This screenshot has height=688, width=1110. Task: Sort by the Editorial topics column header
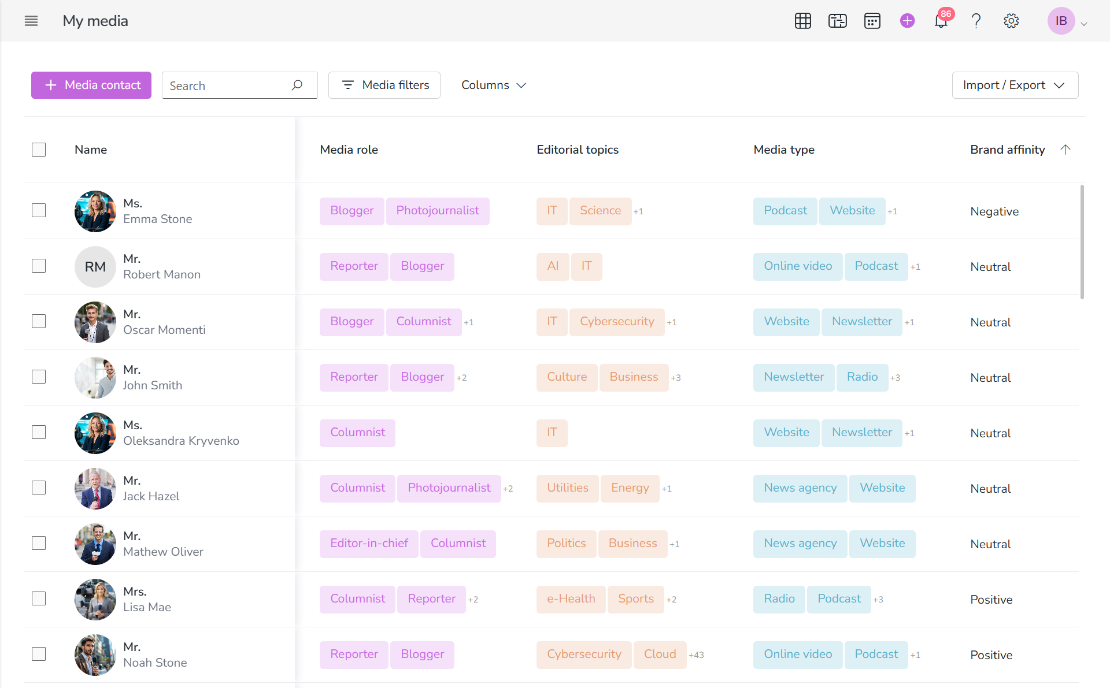(578, 150)
